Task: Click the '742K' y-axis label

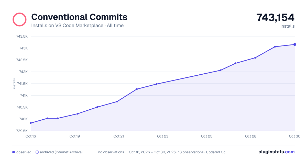Action: [23, 72]
